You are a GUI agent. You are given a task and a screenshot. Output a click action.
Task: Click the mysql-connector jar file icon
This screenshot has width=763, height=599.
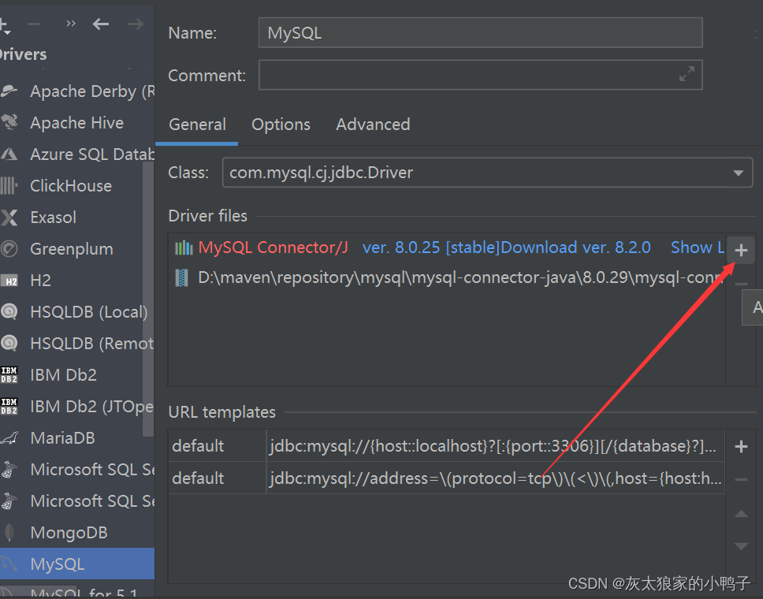tap(181, 278)
